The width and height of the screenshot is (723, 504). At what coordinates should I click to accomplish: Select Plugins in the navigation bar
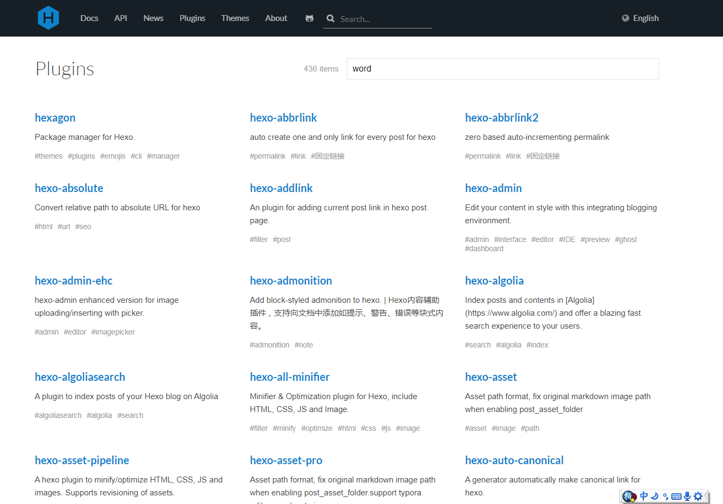(x=193, y=18)
